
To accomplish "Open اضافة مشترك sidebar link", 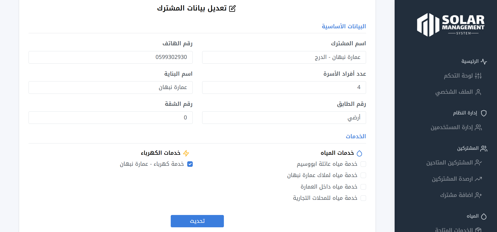I will point(456,195).
